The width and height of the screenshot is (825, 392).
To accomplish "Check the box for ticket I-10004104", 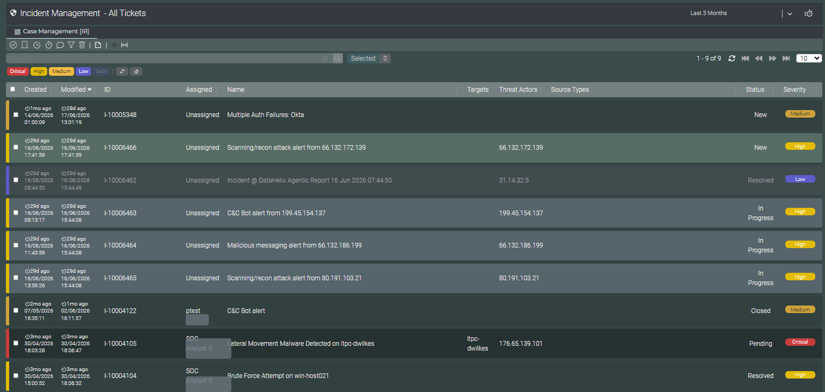I will [16, 375].
